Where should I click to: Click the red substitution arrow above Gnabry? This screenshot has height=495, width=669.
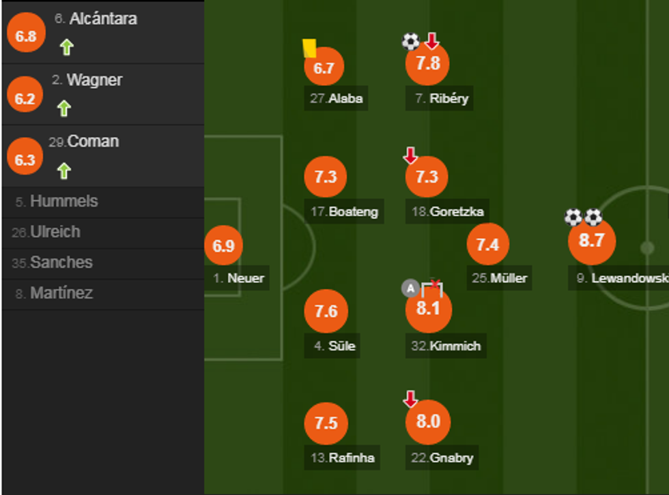410,399
